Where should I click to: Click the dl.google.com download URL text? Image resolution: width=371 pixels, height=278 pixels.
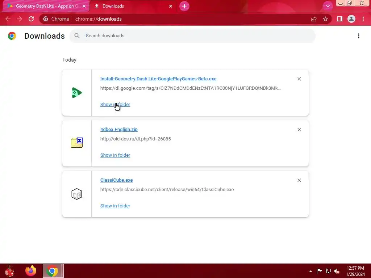tap(191, 88)
